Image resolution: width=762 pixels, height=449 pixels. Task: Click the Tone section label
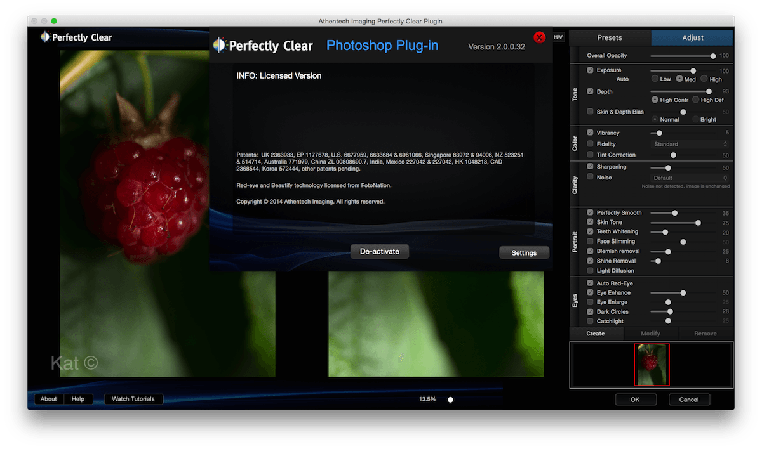[575, 94]
